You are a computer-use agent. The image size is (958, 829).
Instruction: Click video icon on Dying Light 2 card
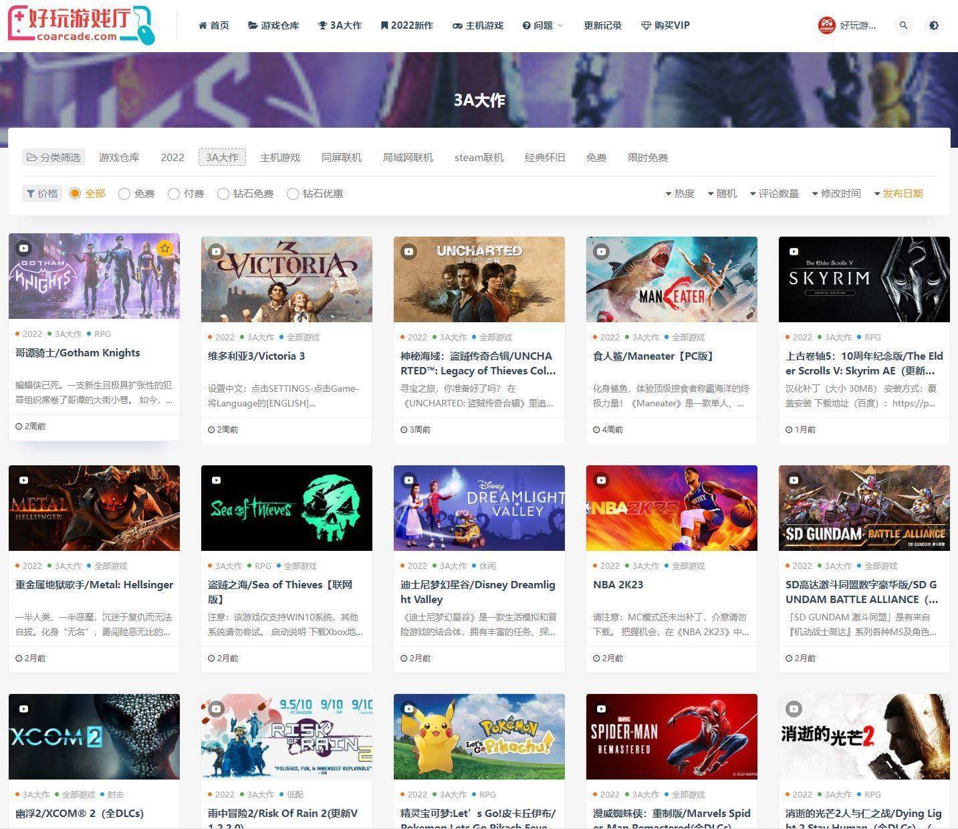[x=794, y=709]
